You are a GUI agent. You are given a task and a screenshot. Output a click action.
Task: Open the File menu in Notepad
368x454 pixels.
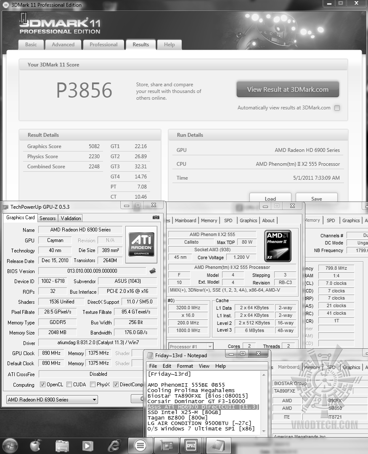(x=153, y=366)
